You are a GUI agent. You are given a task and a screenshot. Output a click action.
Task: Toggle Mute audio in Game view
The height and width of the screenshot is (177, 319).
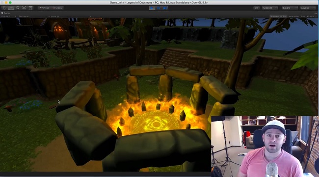293,16
